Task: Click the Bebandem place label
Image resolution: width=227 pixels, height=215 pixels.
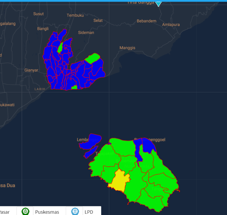Action: coord(147,21)
